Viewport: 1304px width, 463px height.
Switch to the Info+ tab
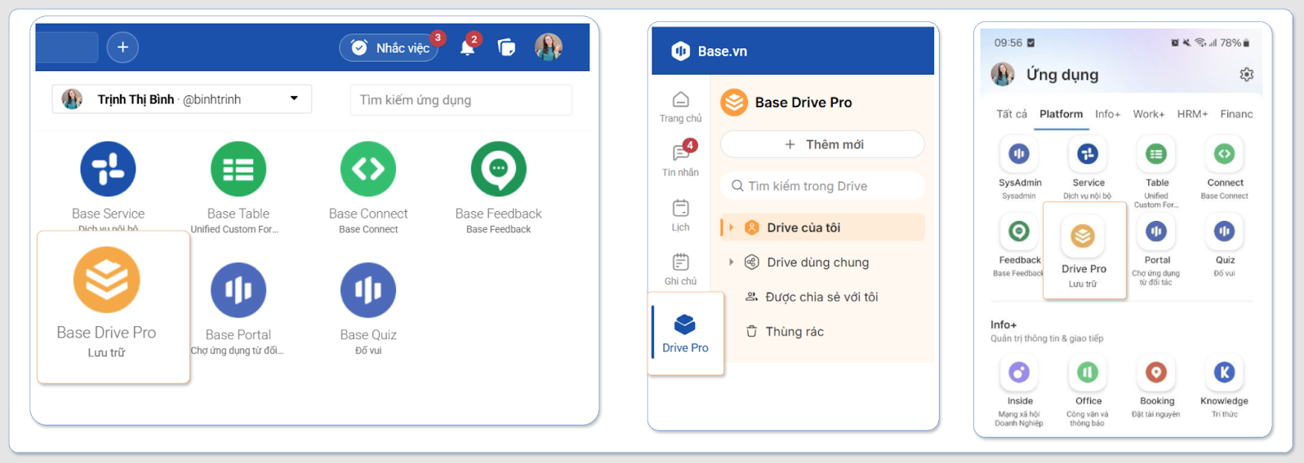pos(1108,114)
